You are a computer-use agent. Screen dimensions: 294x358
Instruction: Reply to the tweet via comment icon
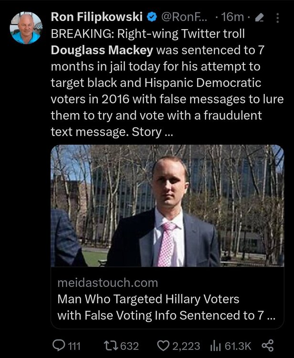click(58, 346)
